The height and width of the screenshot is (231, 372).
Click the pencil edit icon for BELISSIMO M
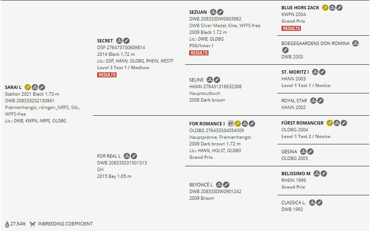point(324,173)
